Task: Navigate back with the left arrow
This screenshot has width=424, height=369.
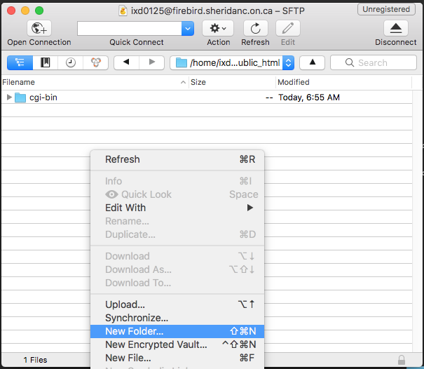Action: coord(126,62)
